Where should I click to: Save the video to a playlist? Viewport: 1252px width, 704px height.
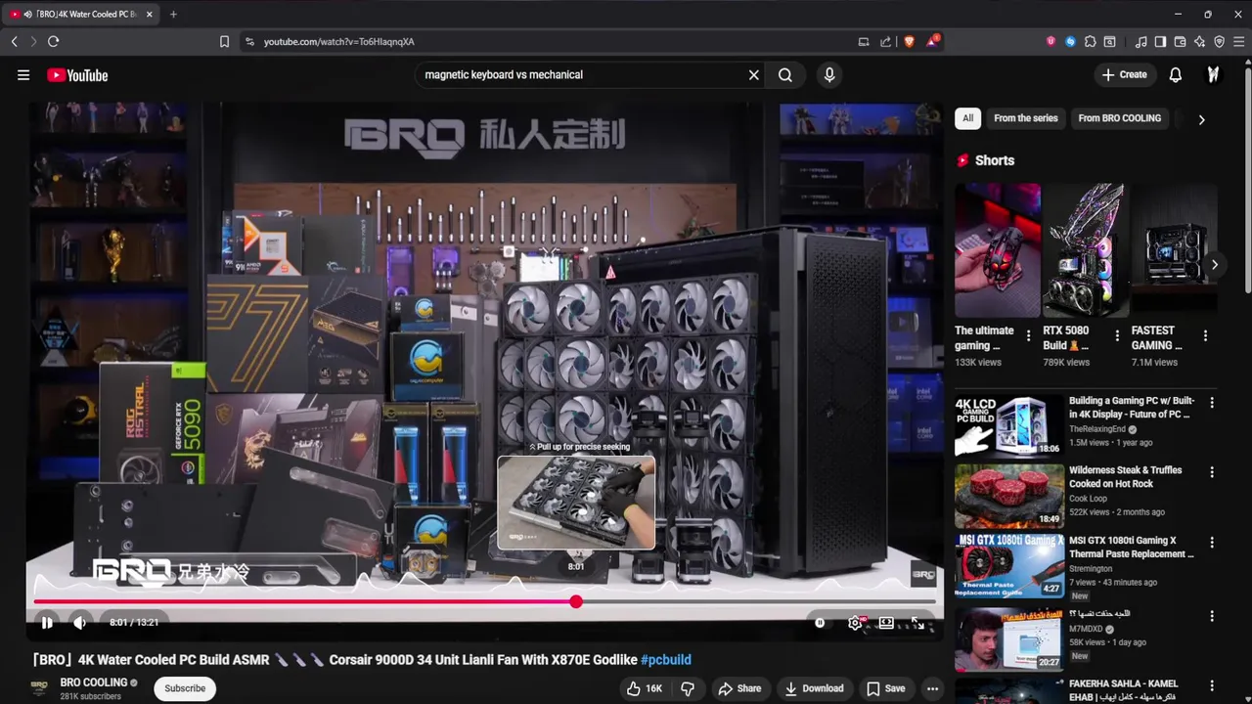pyautogui.click(x=885, y=688)
